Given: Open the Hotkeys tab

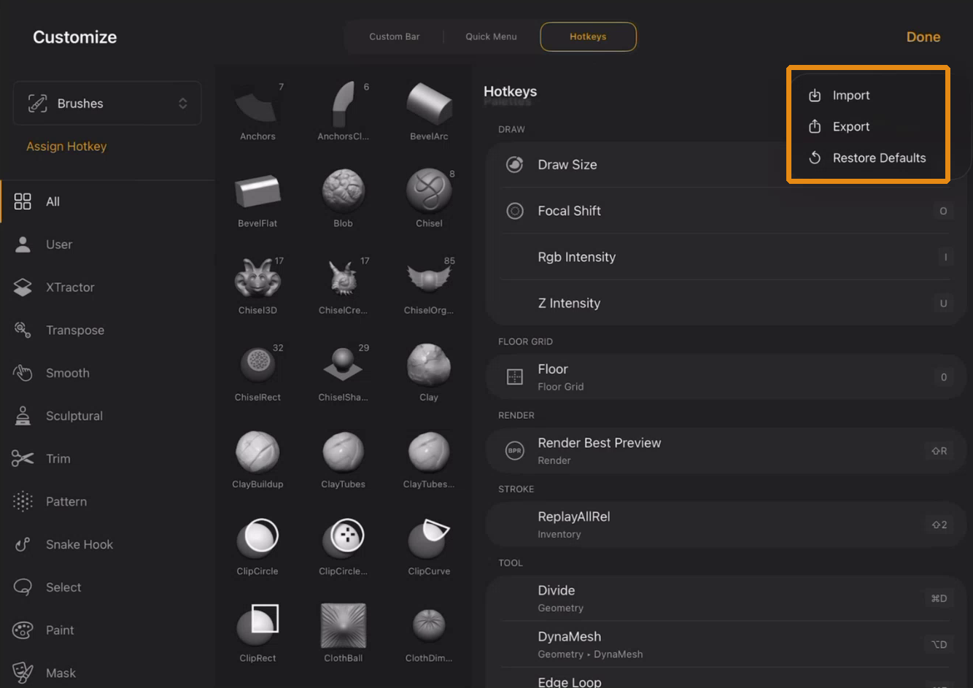Looking at the screenshot, I should (x=588, y=36).
